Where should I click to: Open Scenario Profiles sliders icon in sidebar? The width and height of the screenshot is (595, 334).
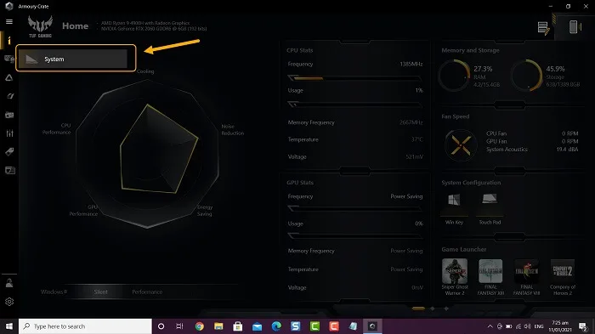(9, 133)
